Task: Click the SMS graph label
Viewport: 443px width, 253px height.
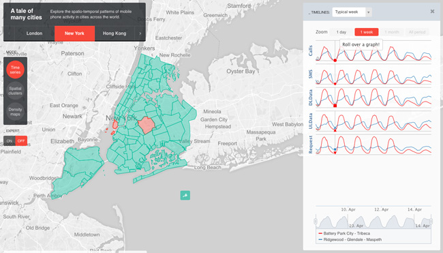Action: click(311, 74)
